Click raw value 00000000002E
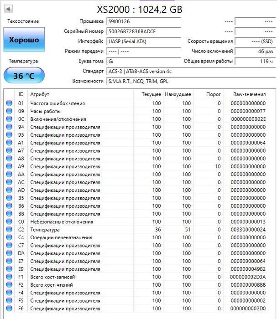Image resolution: width=277 pixels, height=319 pixels. point(248,119)
